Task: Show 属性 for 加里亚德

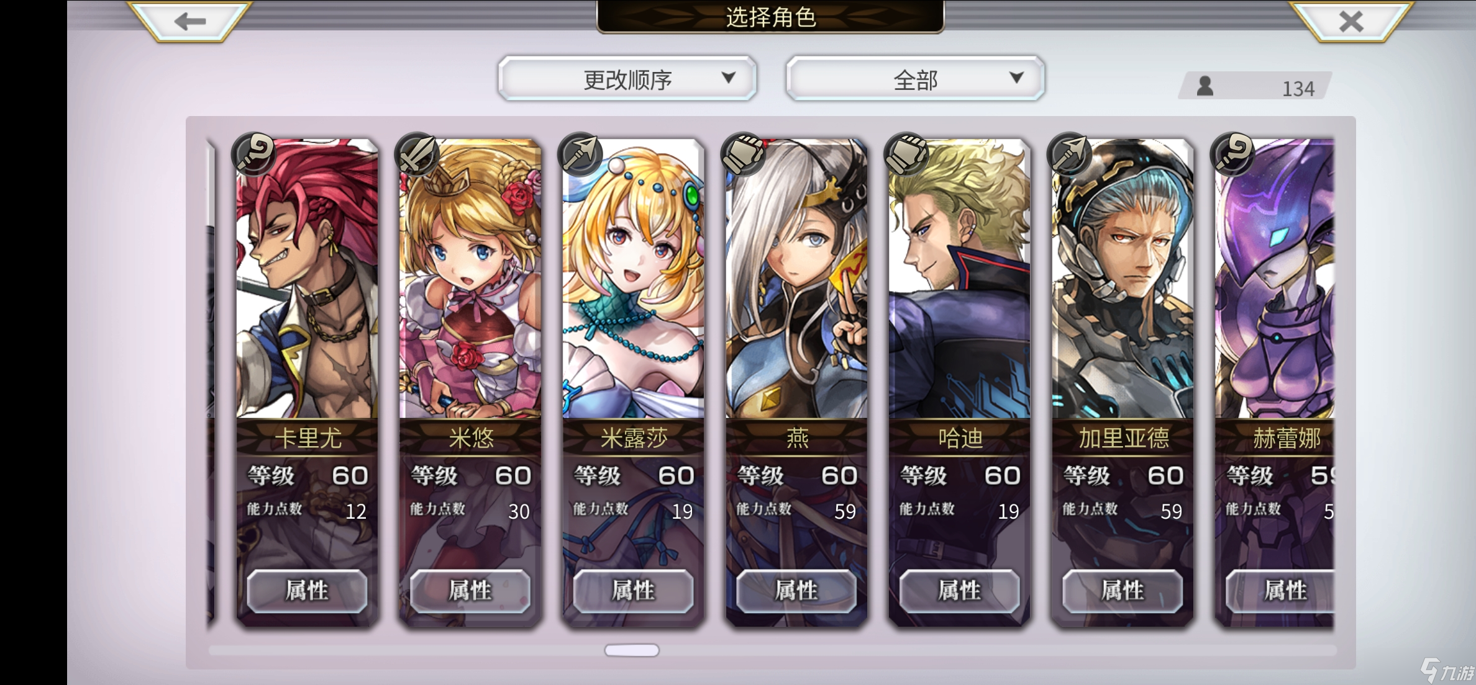Action: pos(1123,590)
